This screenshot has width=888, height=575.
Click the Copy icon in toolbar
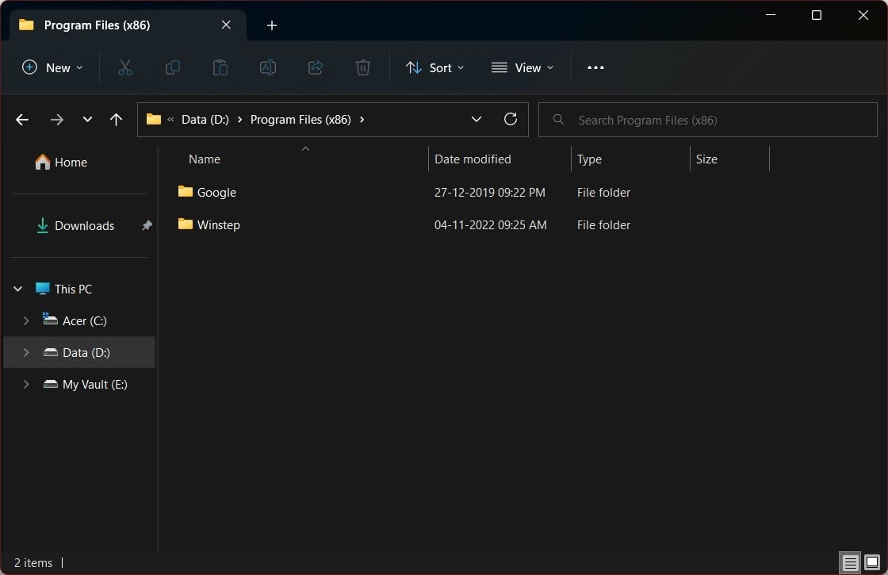tap(172, 68)
